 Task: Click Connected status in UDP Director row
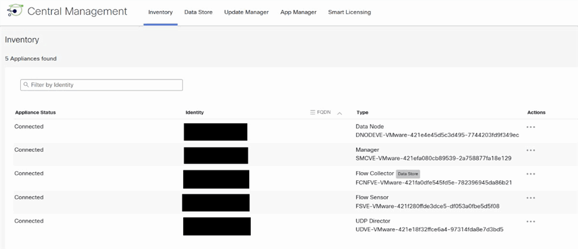coord(29,221)
